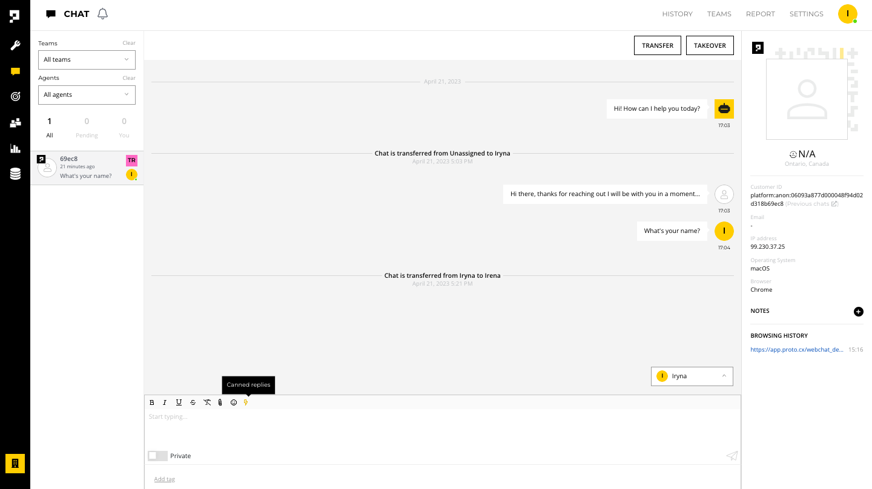Viewport: 872px width, 489px height.
Task: Click the customer profile picture placeholder
Action: pos(807,99)
